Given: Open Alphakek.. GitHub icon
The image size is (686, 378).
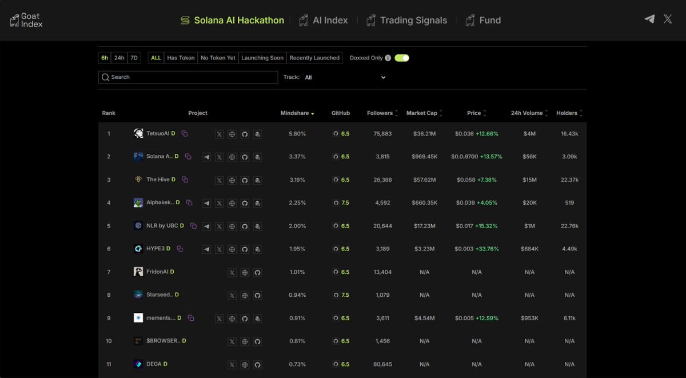Looking at the screenshot, I should [x=245, y=203].
